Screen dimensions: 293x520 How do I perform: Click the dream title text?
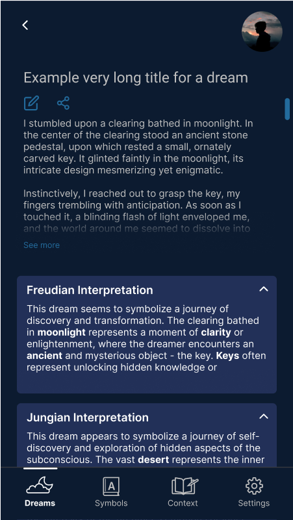click(136, 78)
